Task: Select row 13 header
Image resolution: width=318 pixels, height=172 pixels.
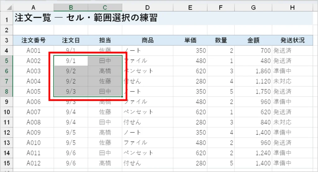Action: point(7,143)
